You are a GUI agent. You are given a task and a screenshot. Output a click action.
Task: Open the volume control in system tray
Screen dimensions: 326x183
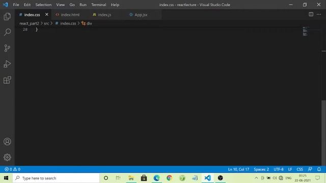275,178
